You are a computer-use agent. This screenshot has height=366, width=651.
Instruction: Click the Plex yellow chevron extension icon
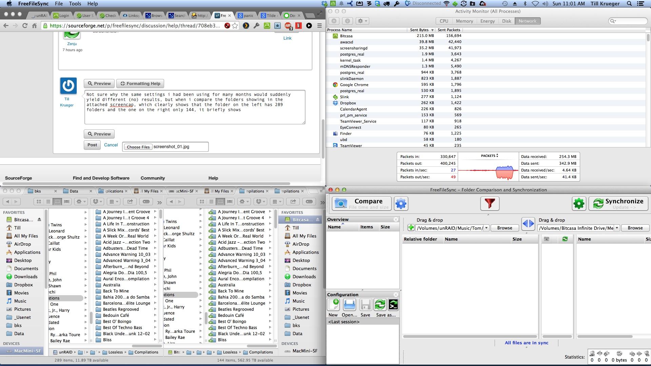[x=246, y=26]
